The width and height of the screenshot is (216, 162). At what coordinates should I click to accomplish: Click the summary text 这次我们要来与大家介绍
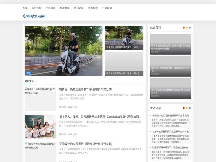100,124
